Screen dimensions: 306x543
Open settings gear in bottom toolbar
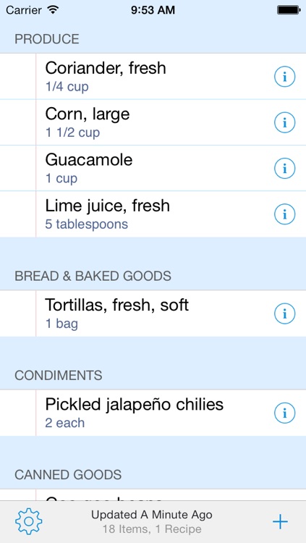(29, 521)
